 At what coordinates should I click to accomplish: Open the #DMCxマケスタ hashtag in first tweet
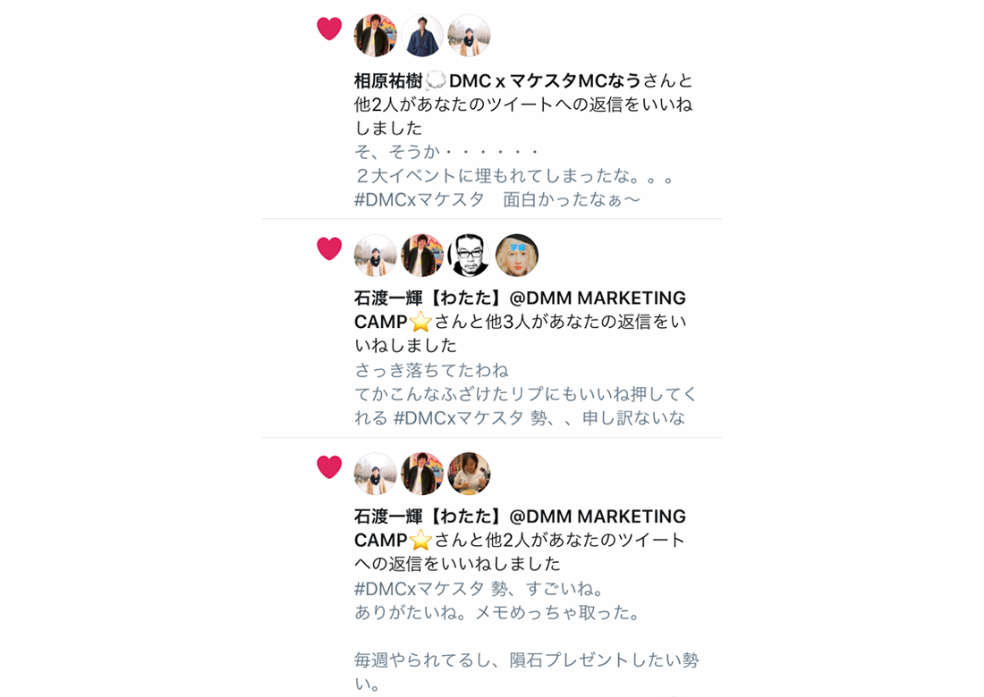(420, 200)
